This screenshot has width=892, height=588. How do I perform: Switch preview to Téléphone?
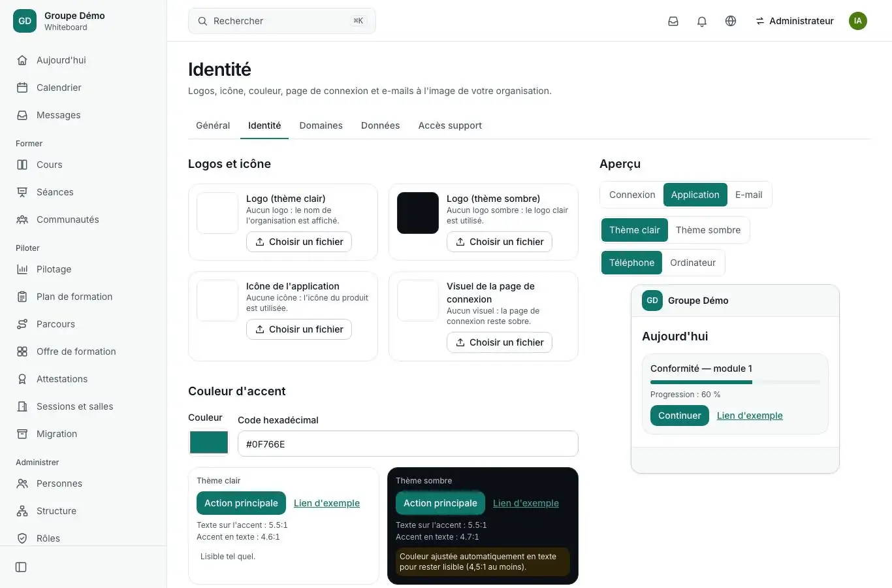pos(631,263)
